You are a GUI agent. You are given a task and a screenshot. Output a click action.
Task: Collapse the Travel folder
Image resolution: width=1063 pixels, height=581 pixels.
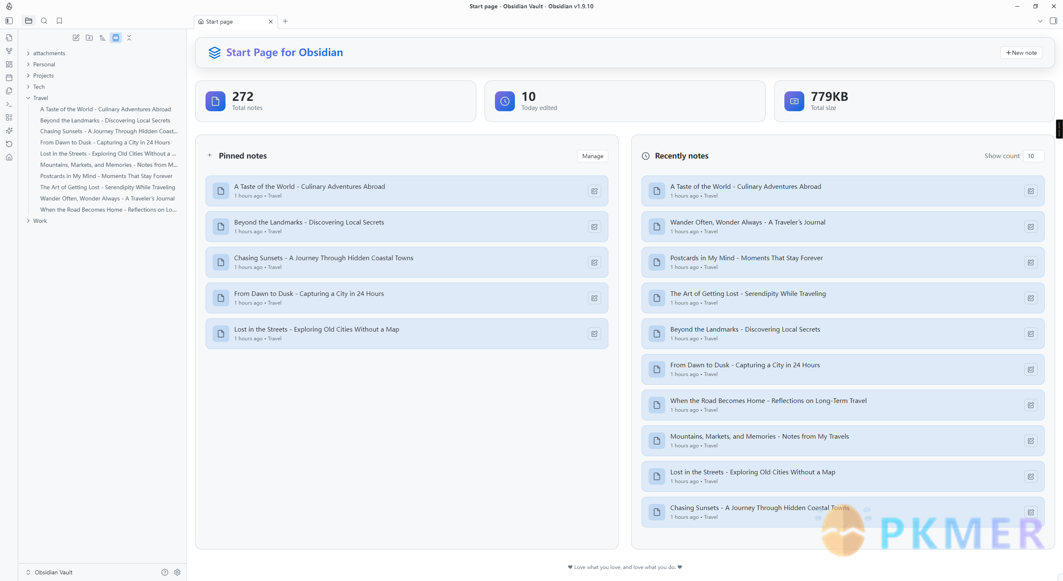28,98
